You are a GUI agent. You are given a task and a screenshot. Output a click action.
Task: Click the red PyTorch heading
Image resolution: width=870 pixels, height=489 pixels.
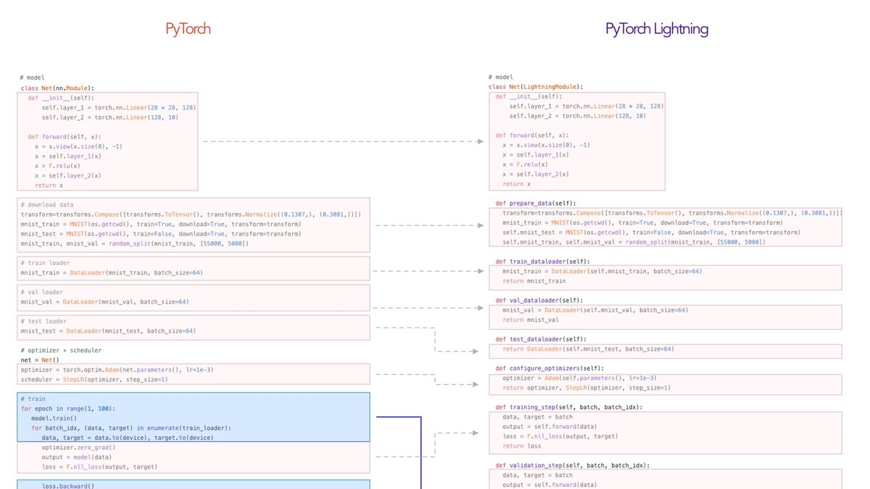coord(188,30)
